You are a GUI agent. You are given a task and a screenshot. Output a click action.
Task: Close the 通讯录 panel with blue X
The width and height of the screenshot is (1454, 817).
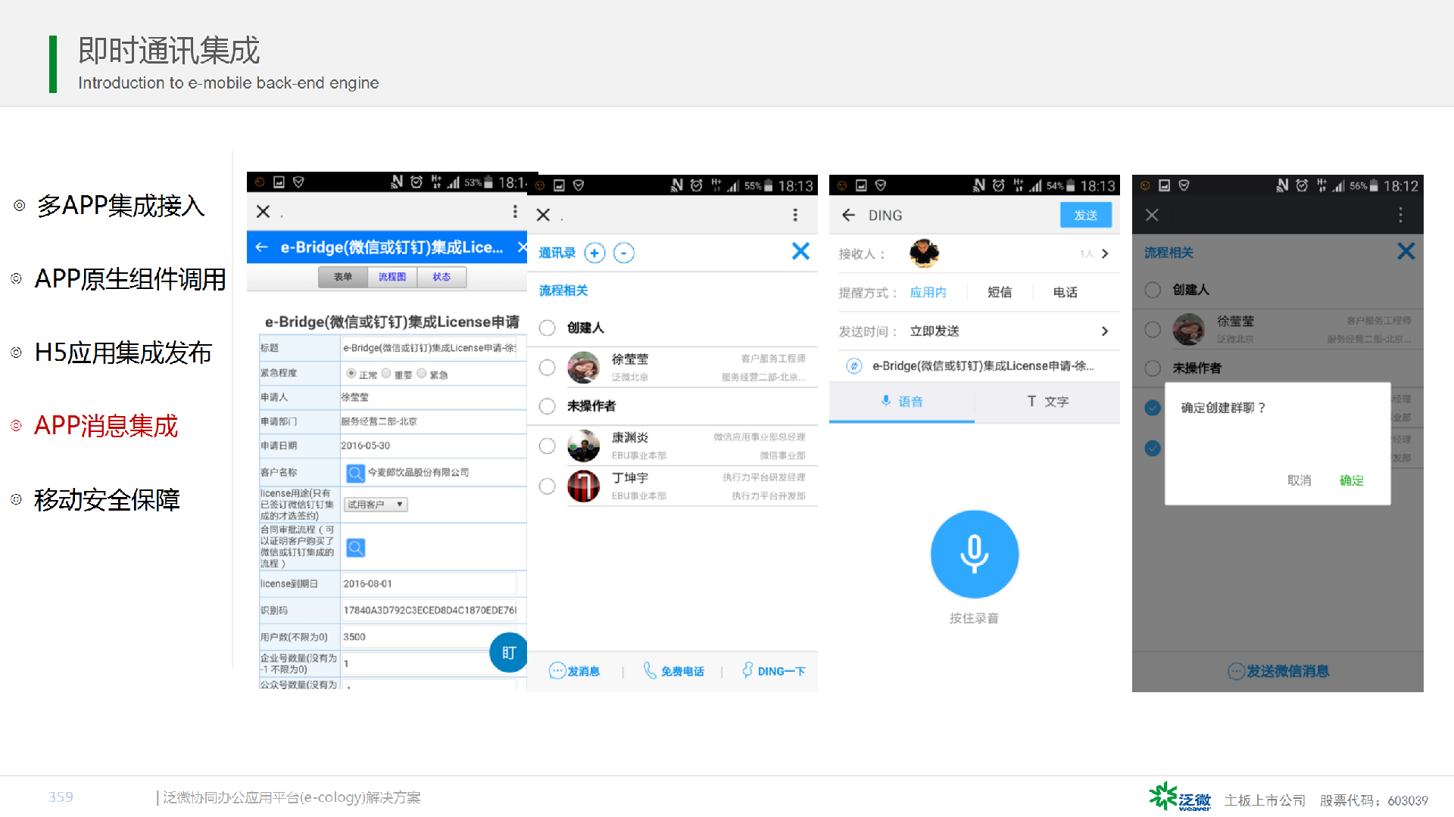pyautogui.click(x=800, y=251)
